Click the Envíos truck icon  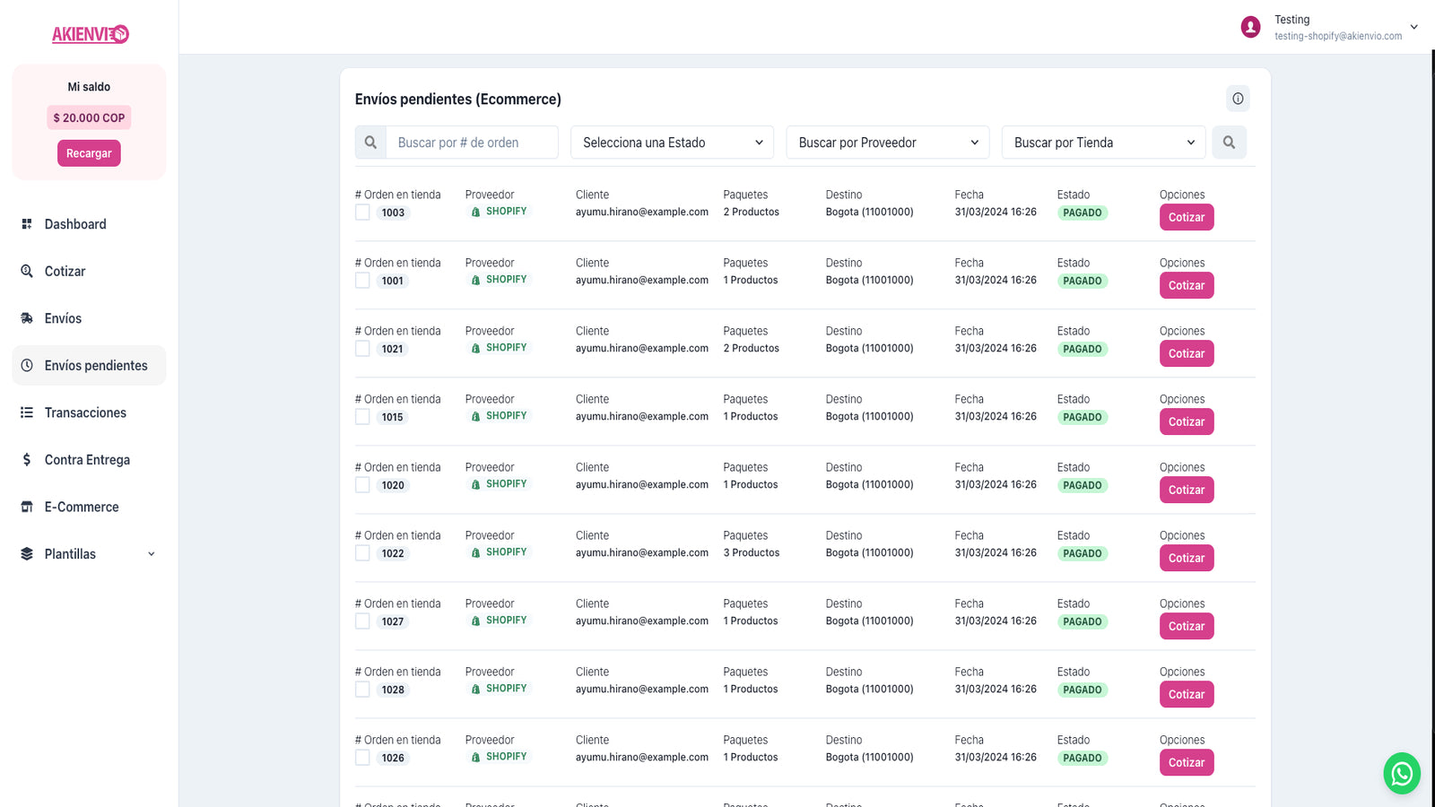coord(27,317)
